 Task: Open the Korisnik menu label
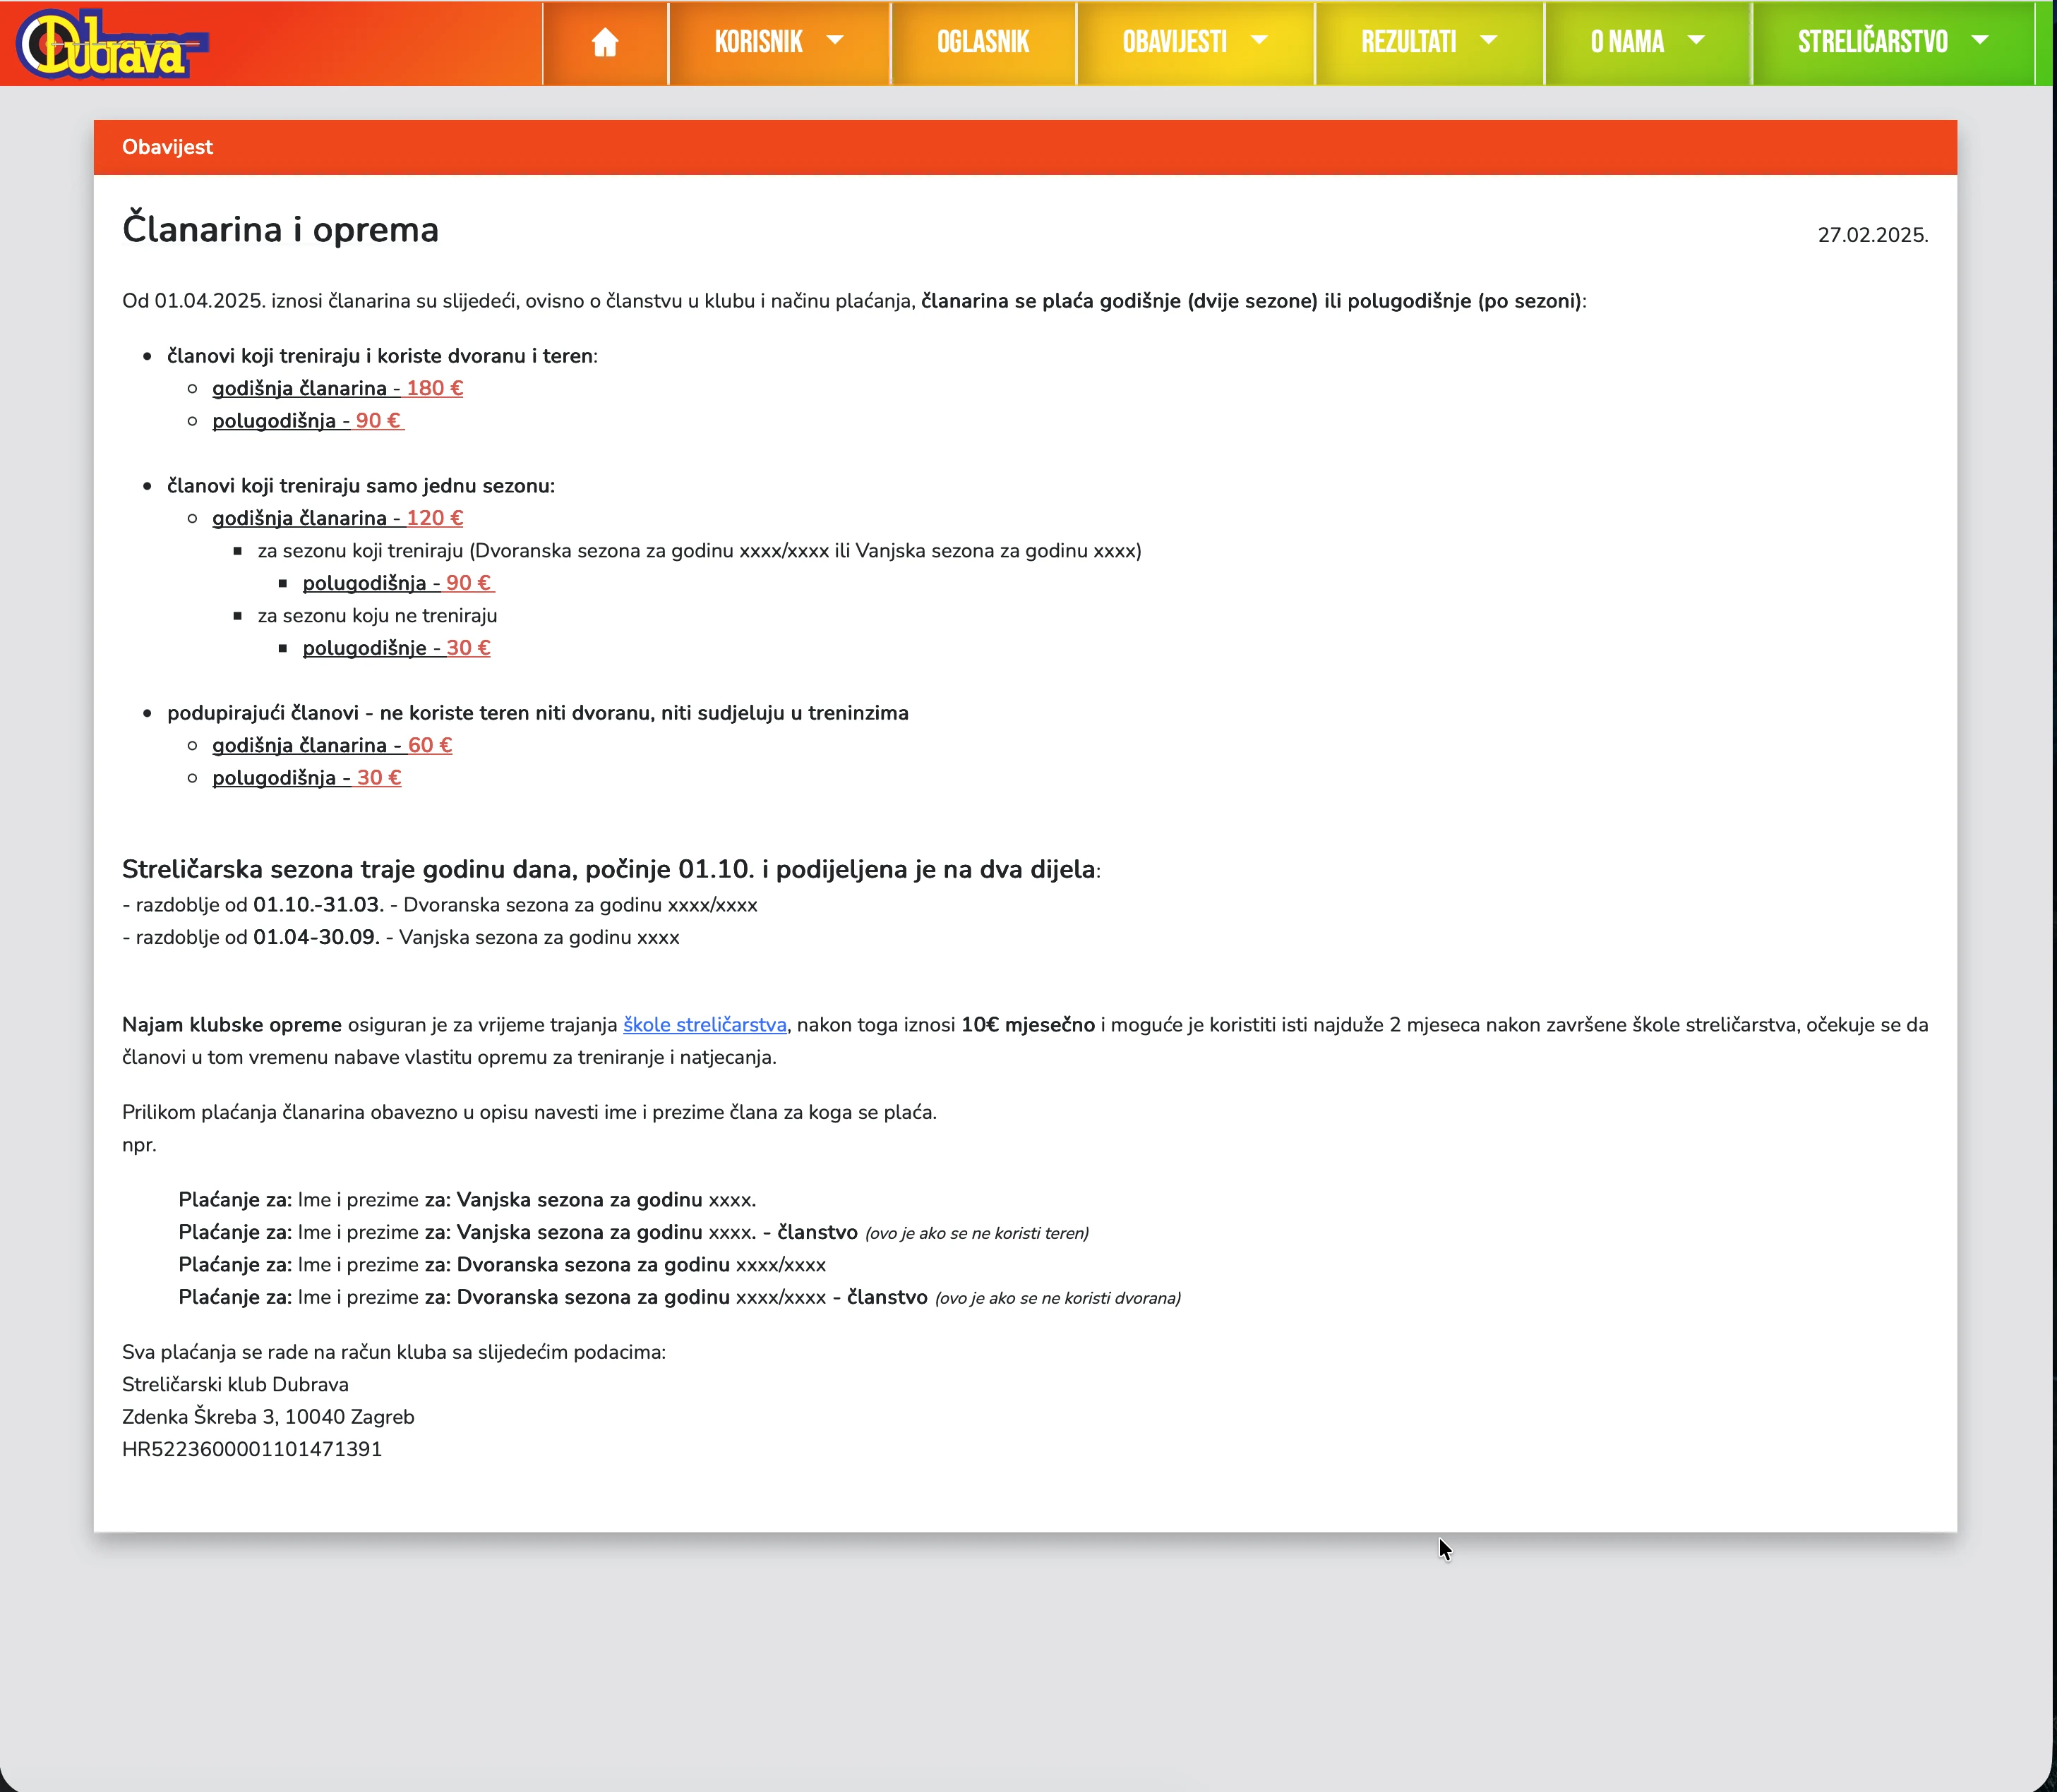pyautogui.click(x=758, y=42)
